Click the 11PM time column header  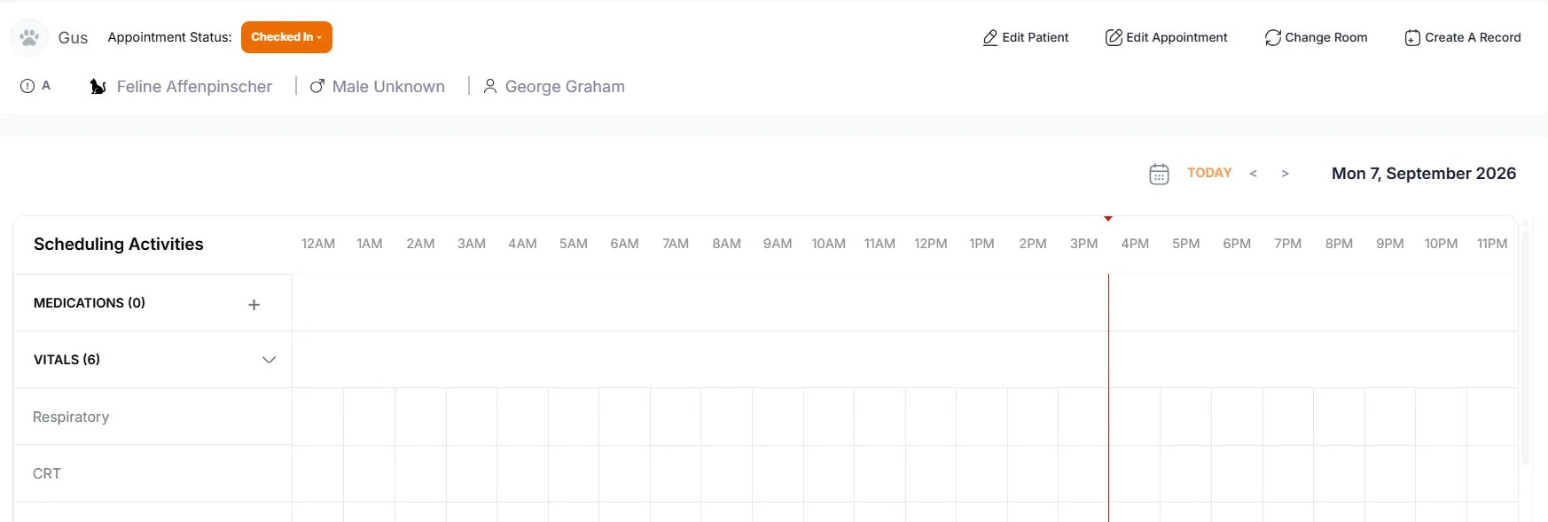[1492, 244]
